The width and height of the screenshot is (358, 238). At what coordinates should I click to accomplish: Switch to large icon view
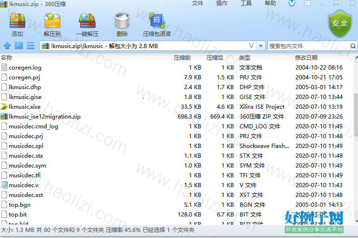(x=19, y=46)
